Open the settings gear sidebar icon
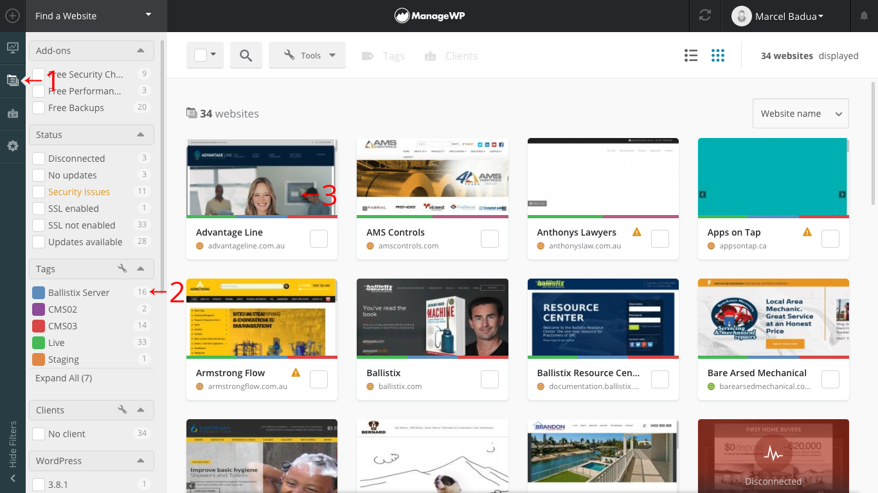This screenshot has height=493, width=878. 12,146
